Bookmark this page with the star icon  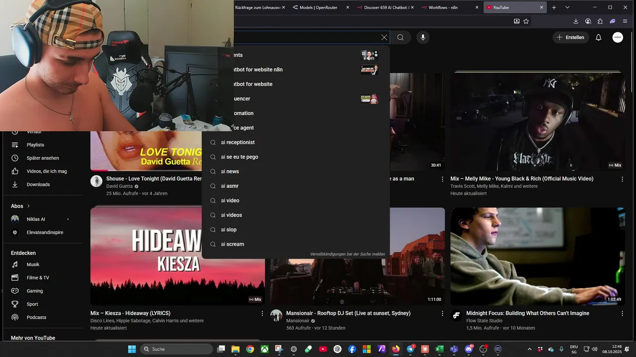pyautogui.click(x=526, y=21)
